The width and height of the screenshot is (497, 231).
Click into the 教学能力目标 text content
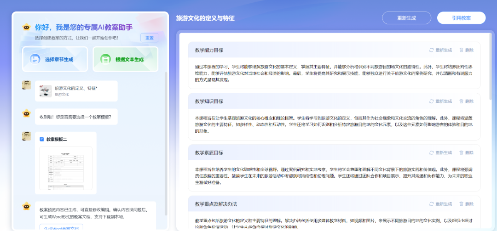click(334, 73)
